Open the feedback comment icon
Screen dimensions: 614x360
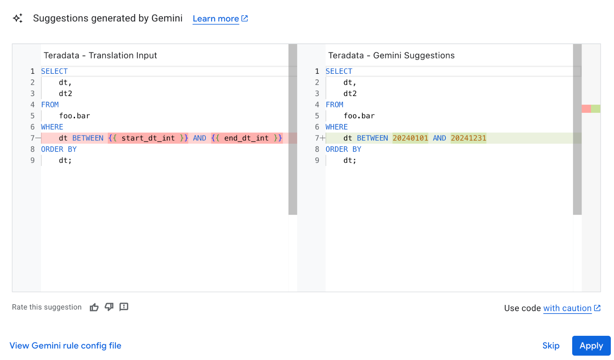124,307
